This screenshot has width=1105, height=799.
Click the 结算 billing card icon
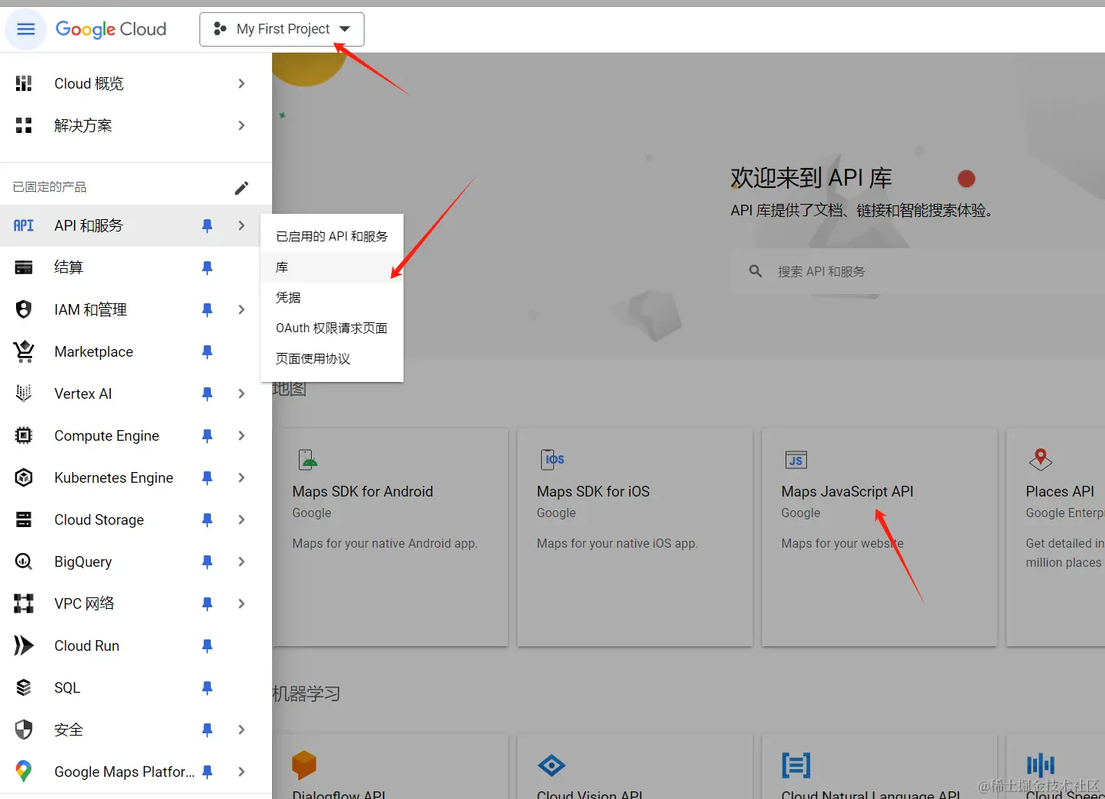tap(24, 267)
